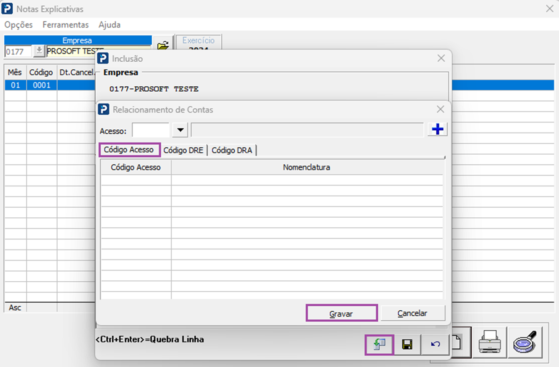
Task: Click the floppy disk save icon
Action: tap(407, 345)
